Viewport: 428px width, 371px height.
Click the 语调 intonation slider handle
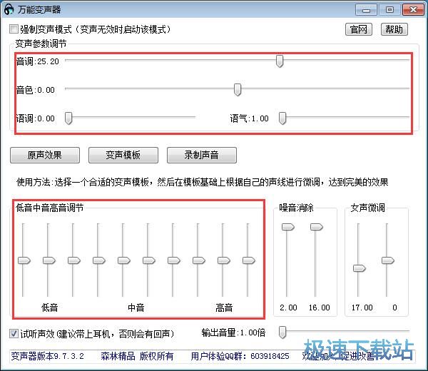pyautogui.click(x=68, y=118)
